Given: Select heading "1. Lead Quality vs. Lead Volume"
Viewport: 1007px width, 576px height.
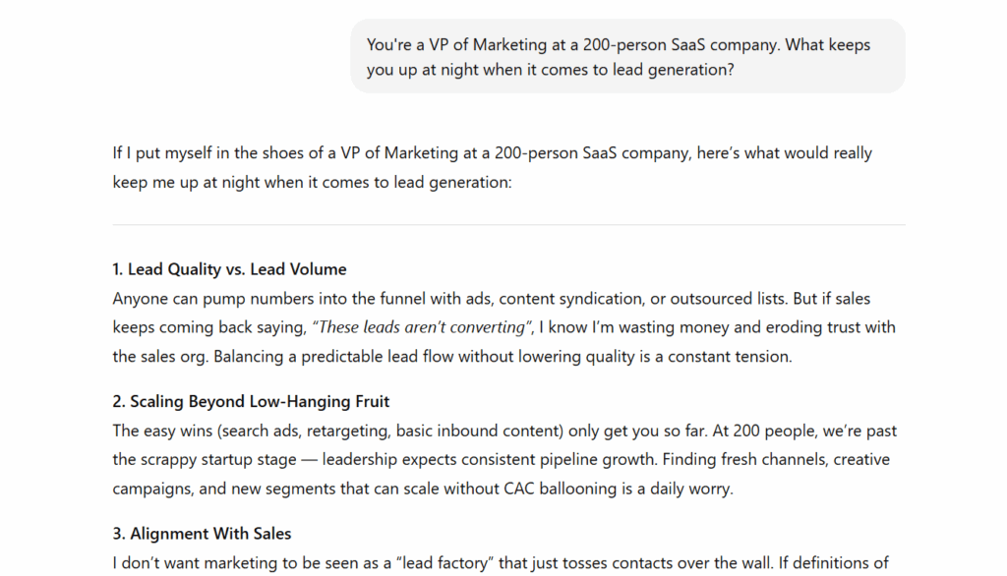Looking at the screenshot, I should (229, 269).
